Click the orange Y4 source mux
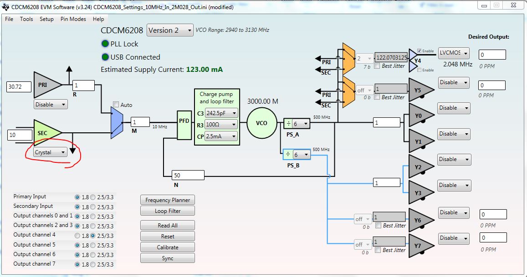This screenshot has width=527, height=277. (348, 59)
